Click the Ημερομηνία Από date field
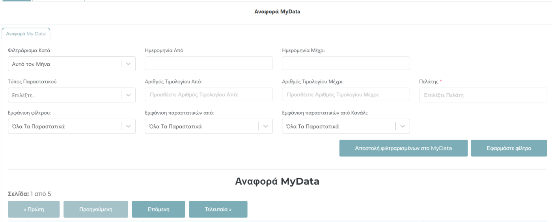 click(x=209, y=63)
